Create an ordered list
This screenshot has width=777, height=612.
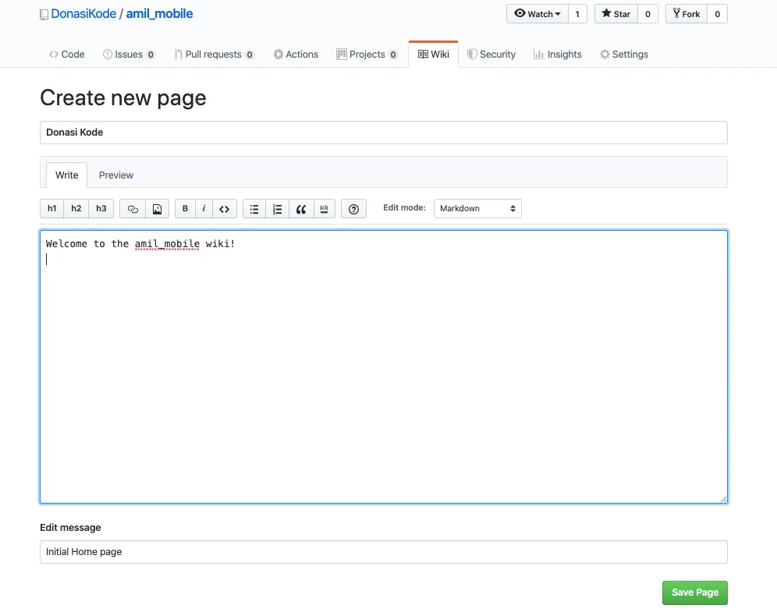(x=278, y=208)
